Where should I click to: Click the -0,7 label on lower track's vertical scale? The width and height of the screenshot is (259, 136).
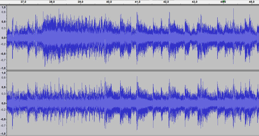click(x=3, y=125)
